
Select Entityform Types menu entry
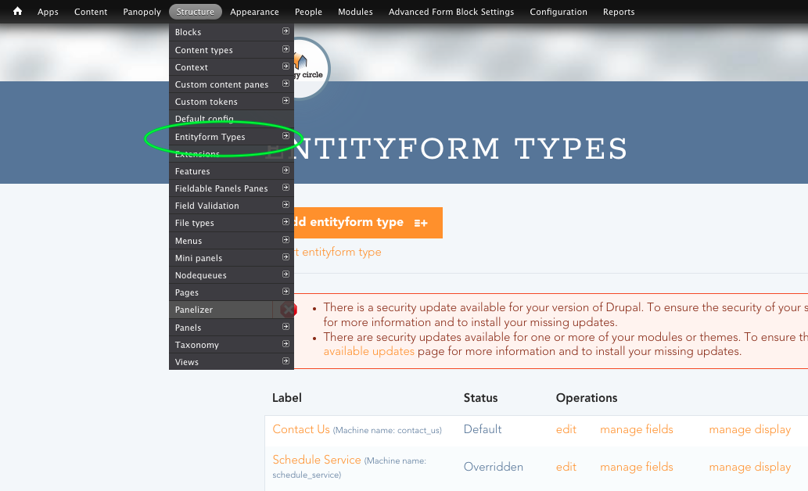coord(232,137)
